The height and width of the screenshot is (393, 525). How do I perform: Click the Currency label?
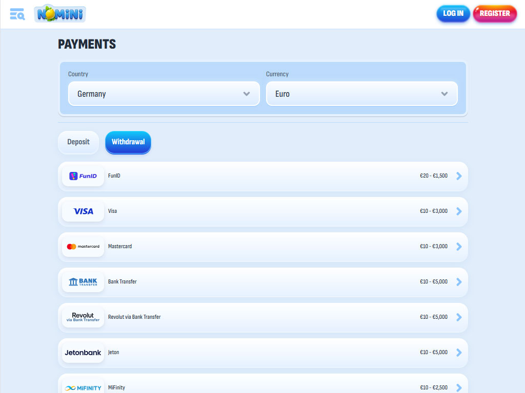click(x=277, y=74)
